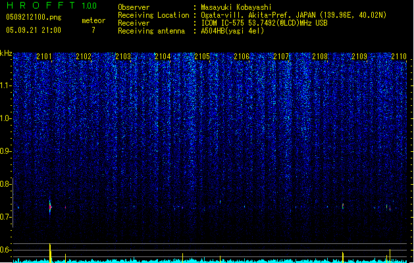
Task: Click the 2104 time marker
Action: pyautogui.click(x=163, y=57)
